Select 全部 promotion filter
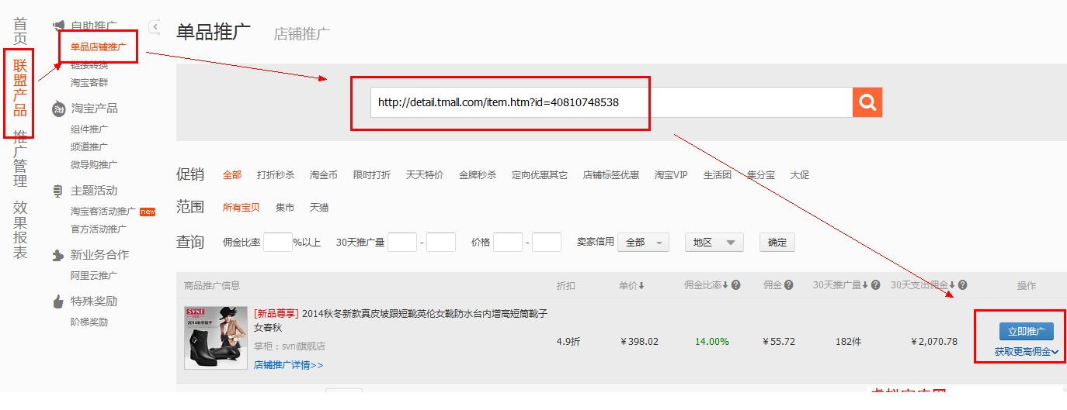Screen dimensions: 1067x410 tap(232, 175)
